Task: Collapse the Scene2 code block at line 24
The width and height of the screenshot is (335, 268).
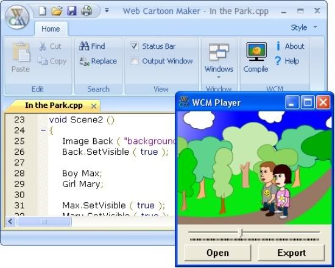Action: pyautogui.click(x=43, y=130)
